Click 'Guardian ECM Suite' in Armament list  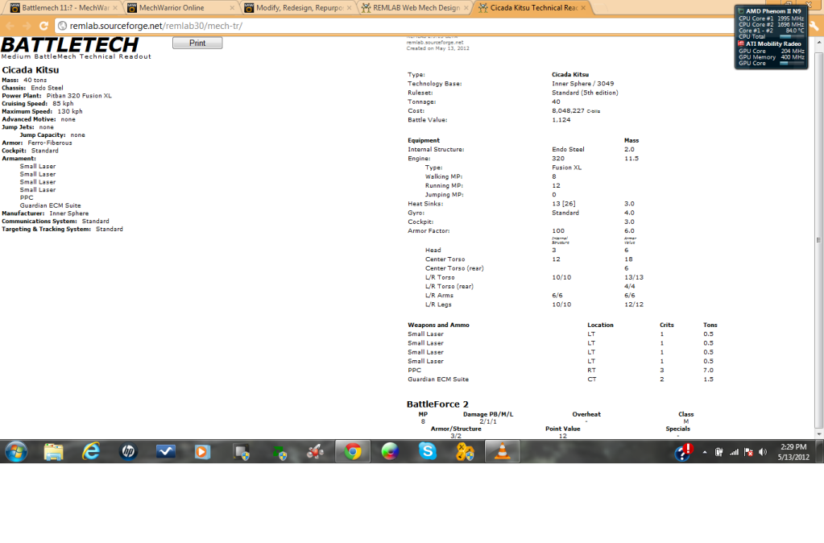(x=51, y=205)
